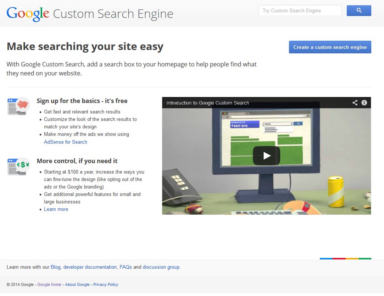Open the developer documentation link
The width and height of the screenshot is (384, 296).
(x=90, y=267)
